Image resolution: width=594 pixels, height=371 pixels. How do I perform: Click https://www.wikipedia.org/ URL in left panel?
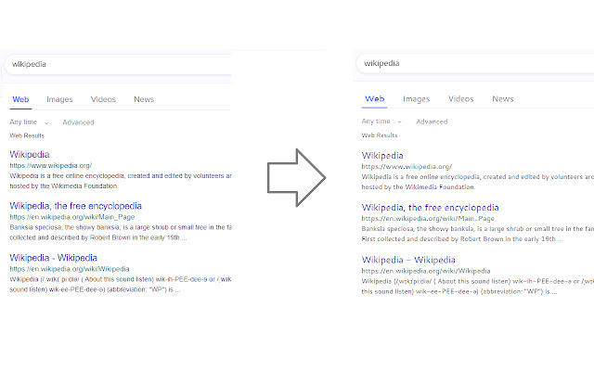click(51, 166)
